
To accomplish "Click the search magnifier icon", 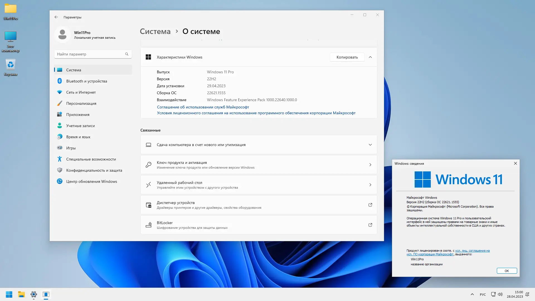I will tap(127, 54).
